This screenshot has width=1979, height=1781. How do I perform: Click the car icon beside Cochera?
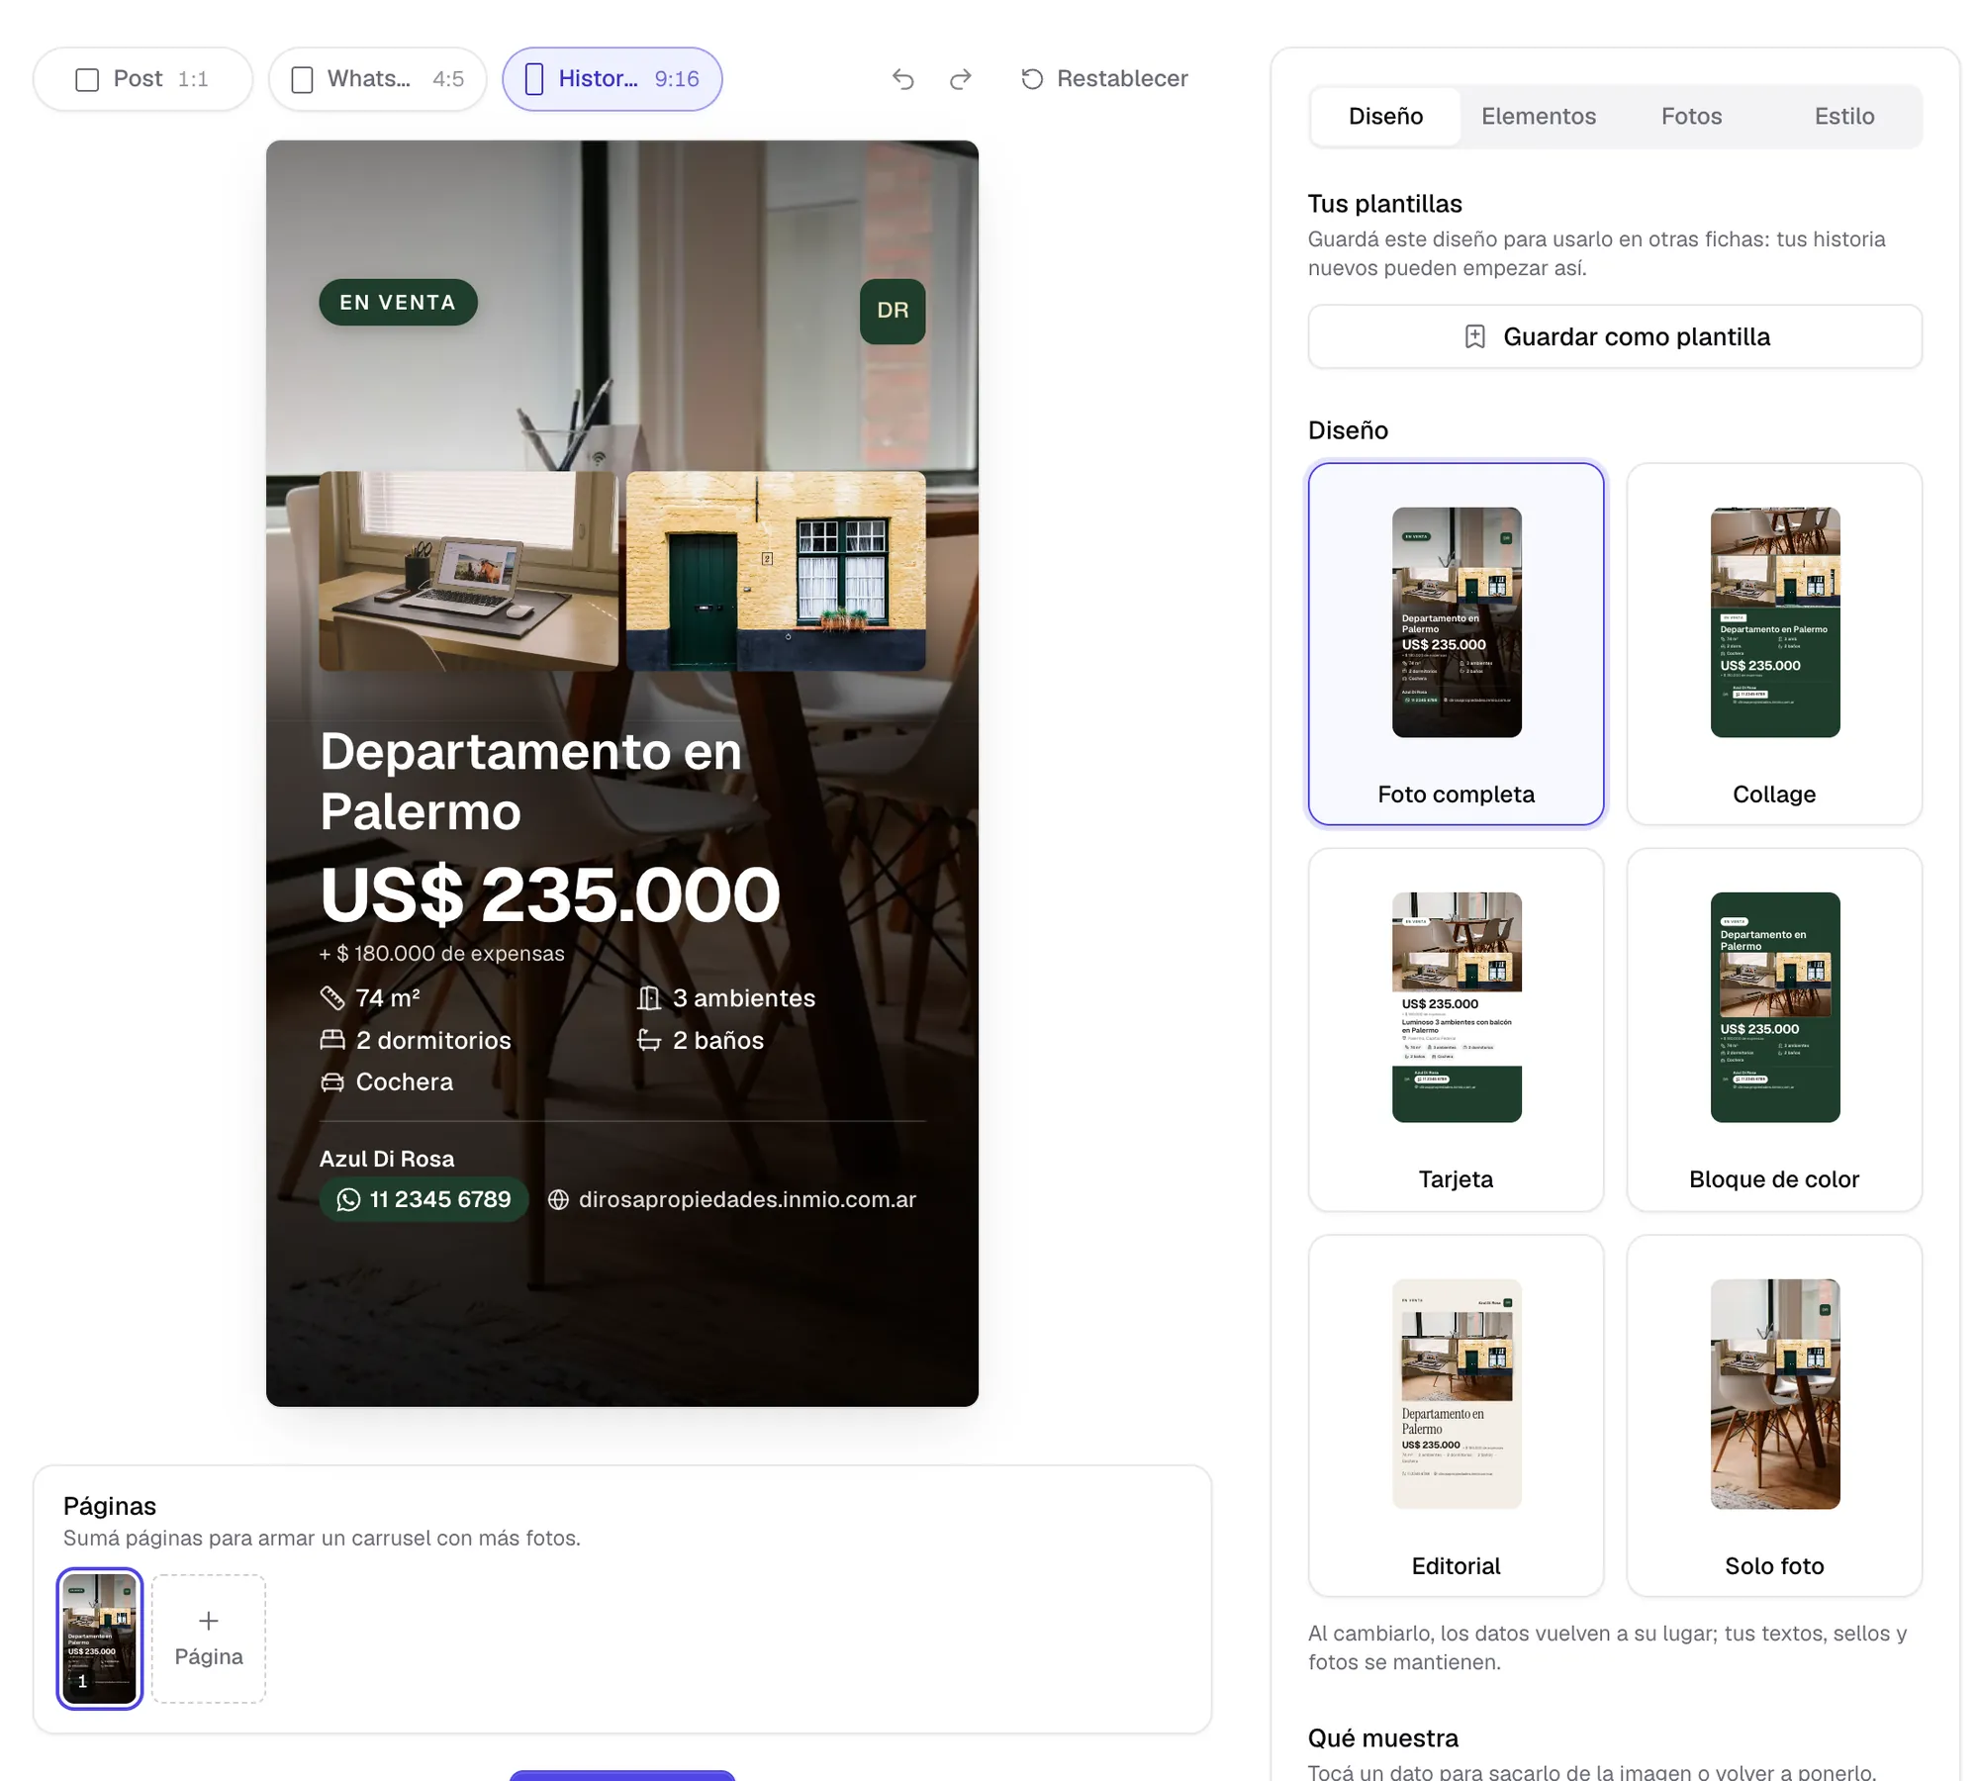click(332, 1082)
